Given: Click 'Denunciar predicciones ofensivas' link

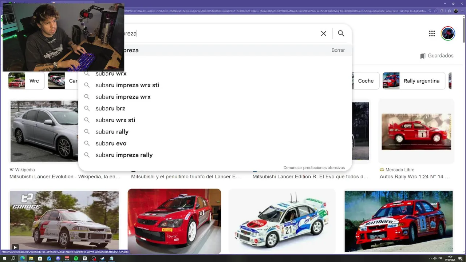Looking at the screenshot, I should [314, 168].
